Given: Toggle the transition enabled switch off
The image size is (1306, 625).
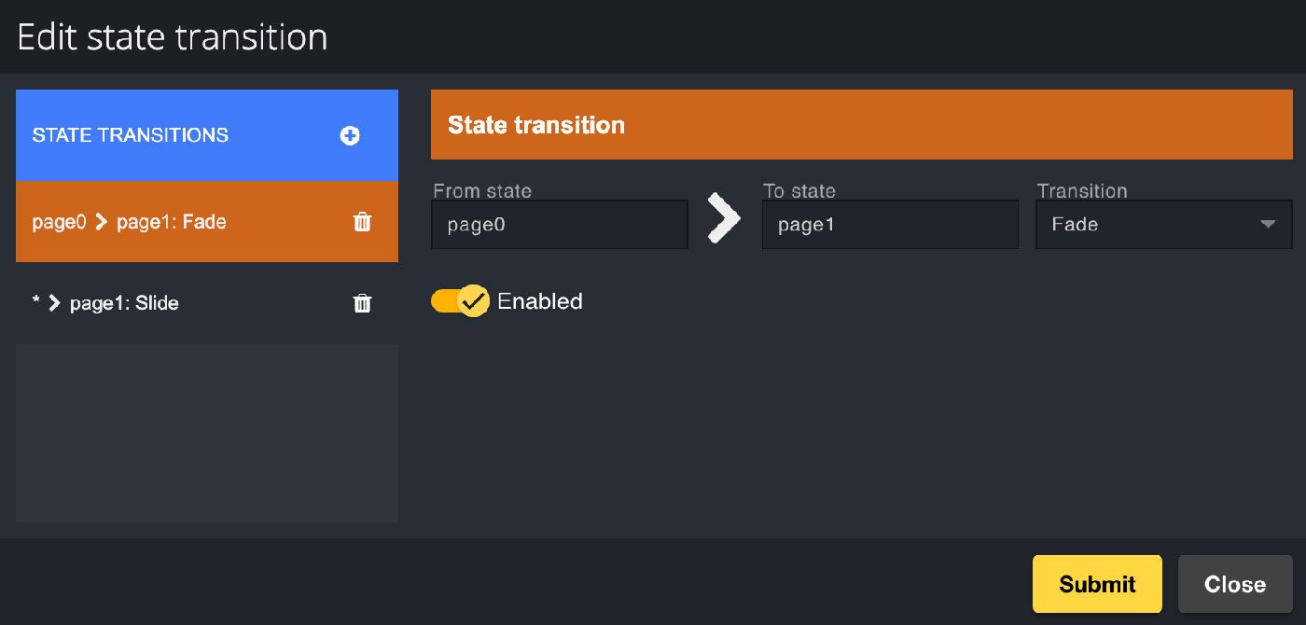Looking at the screenshot, I should coord(459,300).
